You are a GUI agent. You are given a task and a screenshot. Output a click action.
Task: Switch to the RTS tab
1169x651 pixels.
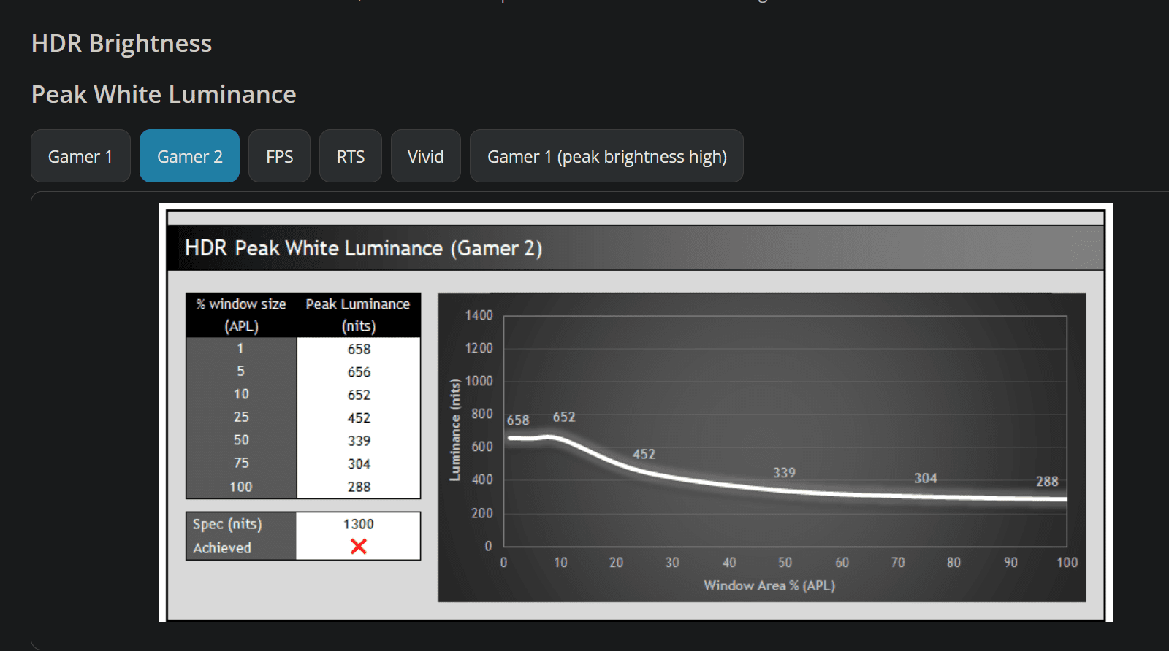click(x=351, y=156)
